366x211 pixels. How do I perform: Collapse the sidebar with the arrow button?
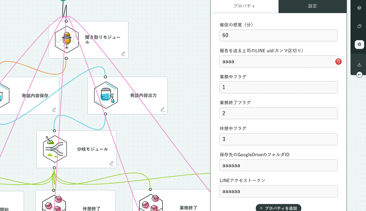[x=360, y=74]
